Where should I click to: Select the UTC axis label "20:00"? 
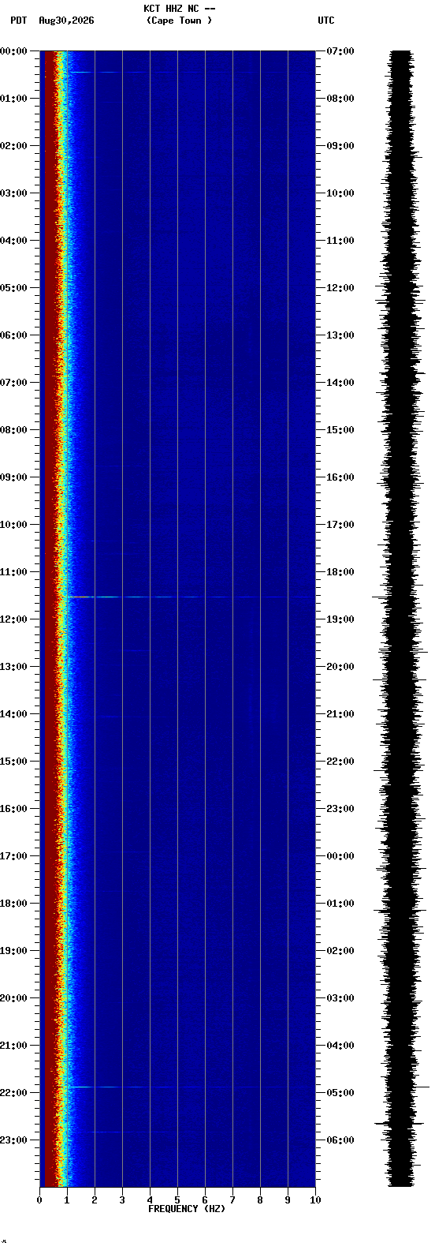340,667
